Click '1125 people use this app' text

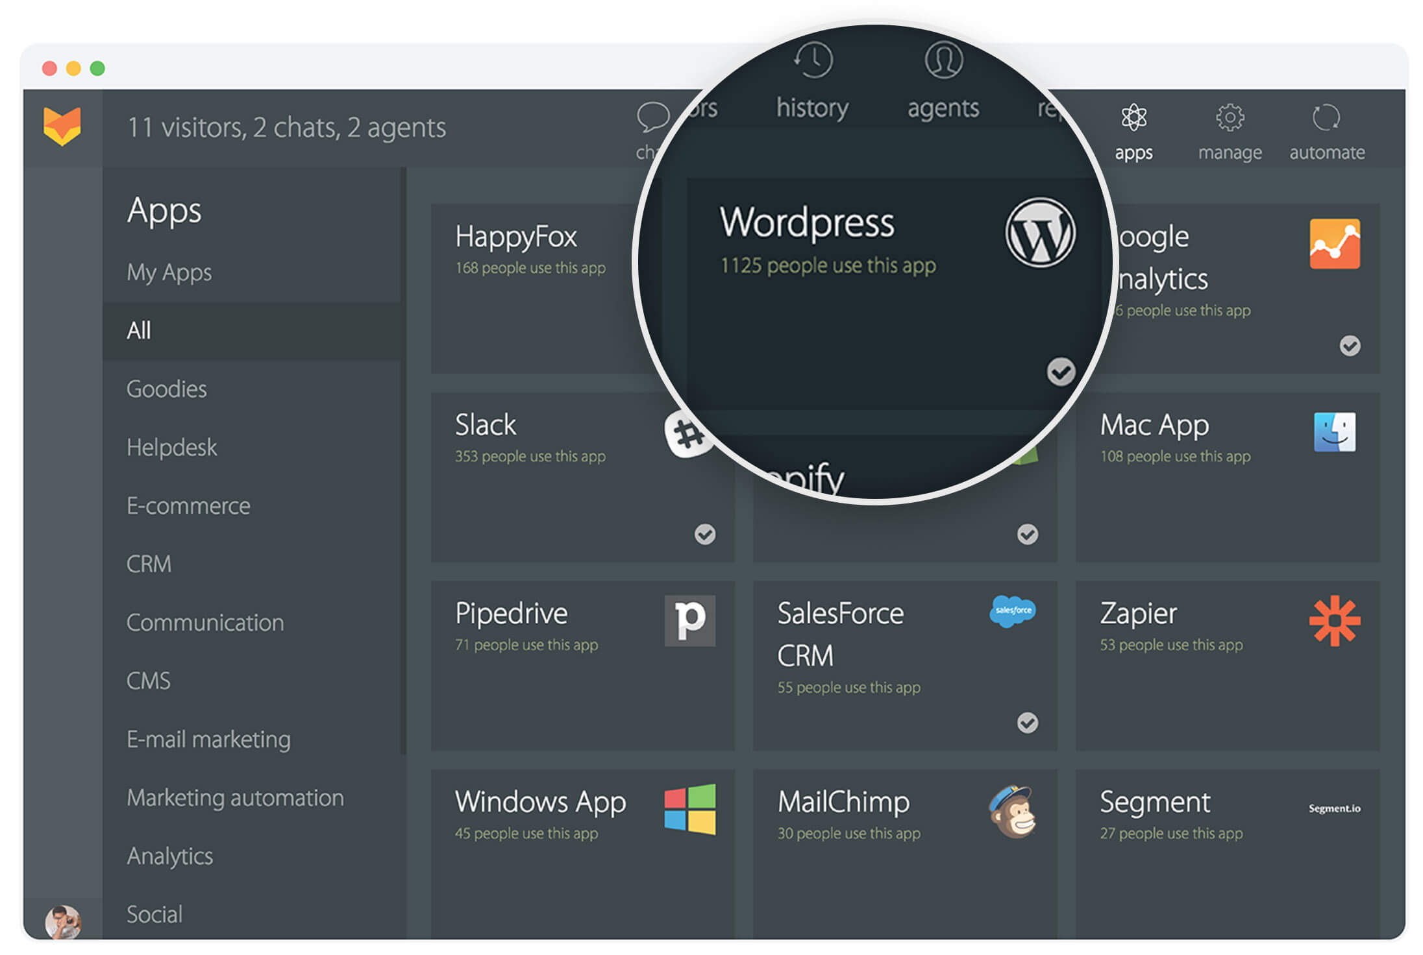pyautogui.click(x=828, y=266)
